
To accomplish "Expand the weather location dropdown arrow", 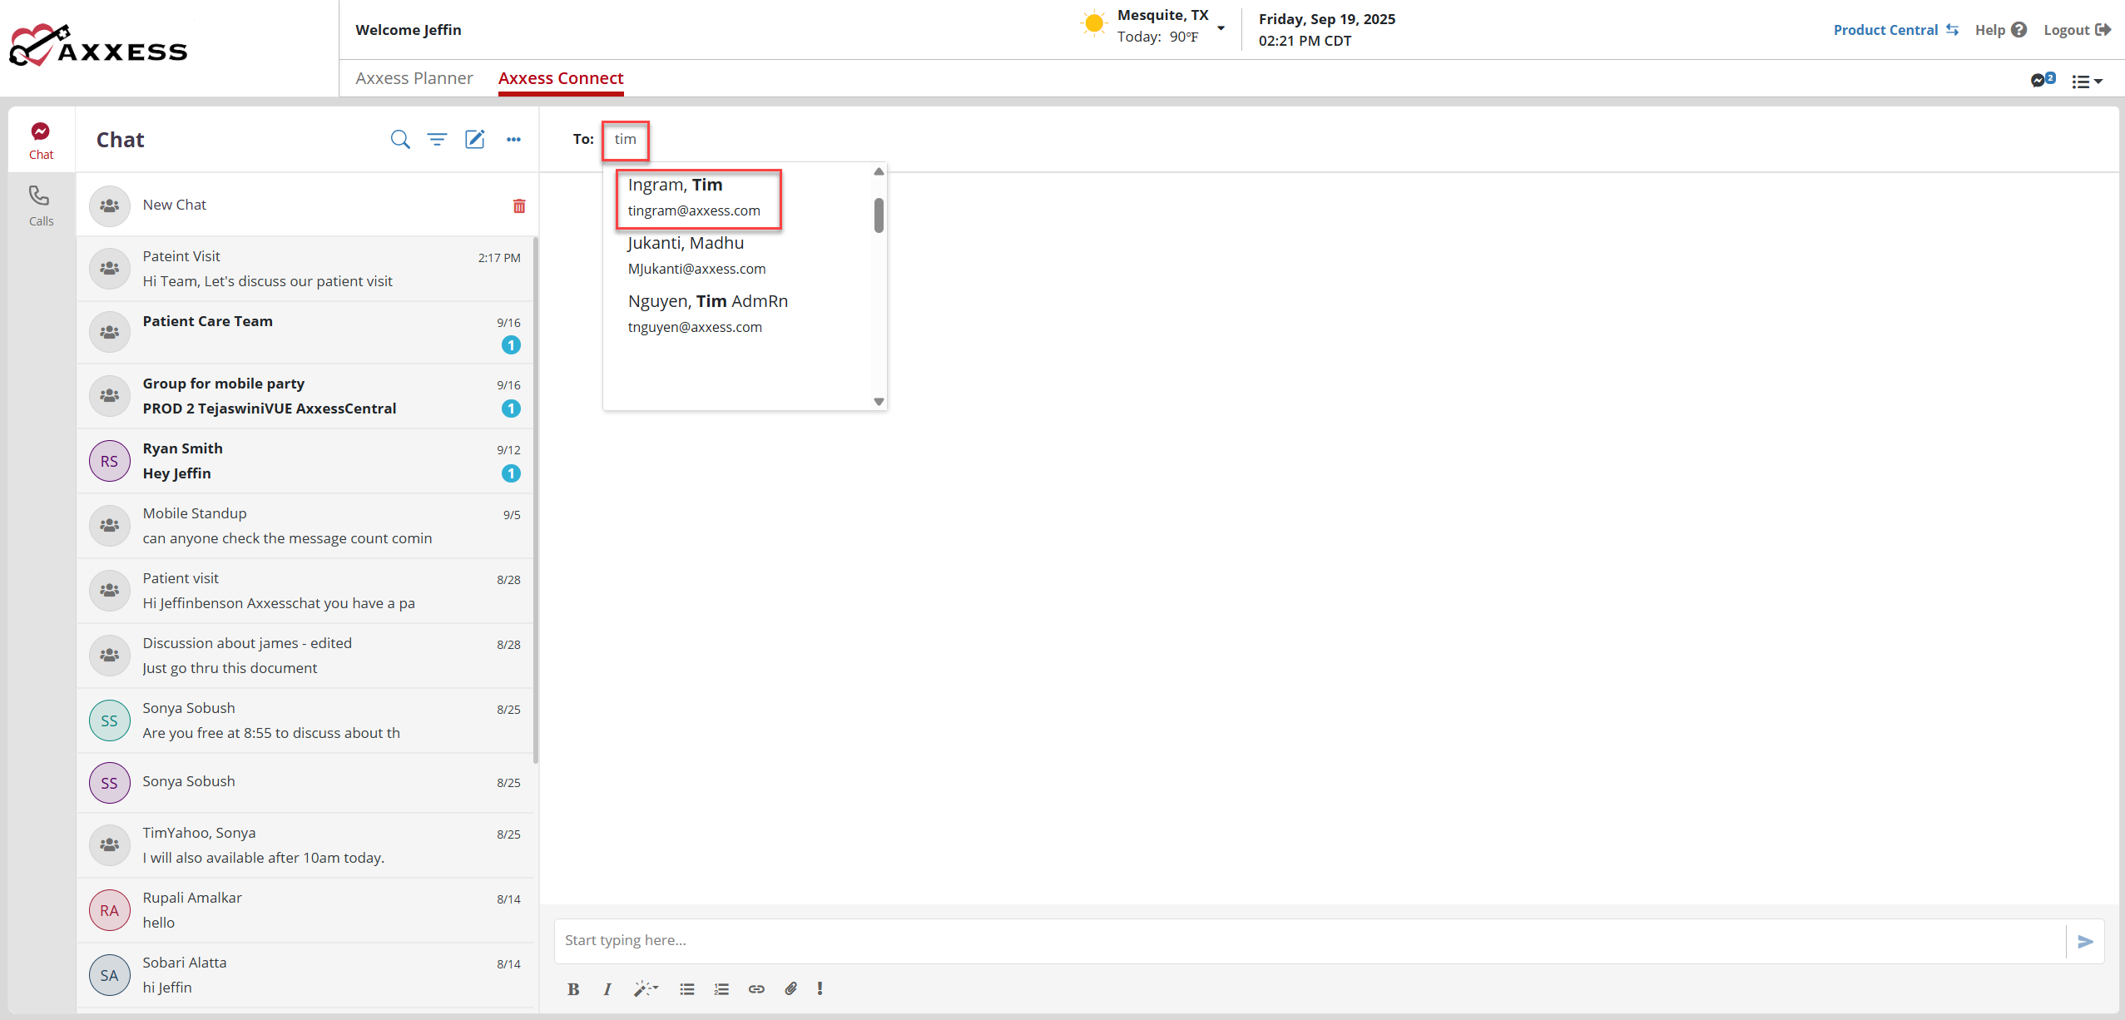I will 1221,28.
